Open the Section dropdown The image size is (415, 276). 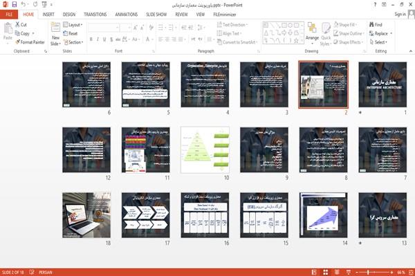(73, 42)
